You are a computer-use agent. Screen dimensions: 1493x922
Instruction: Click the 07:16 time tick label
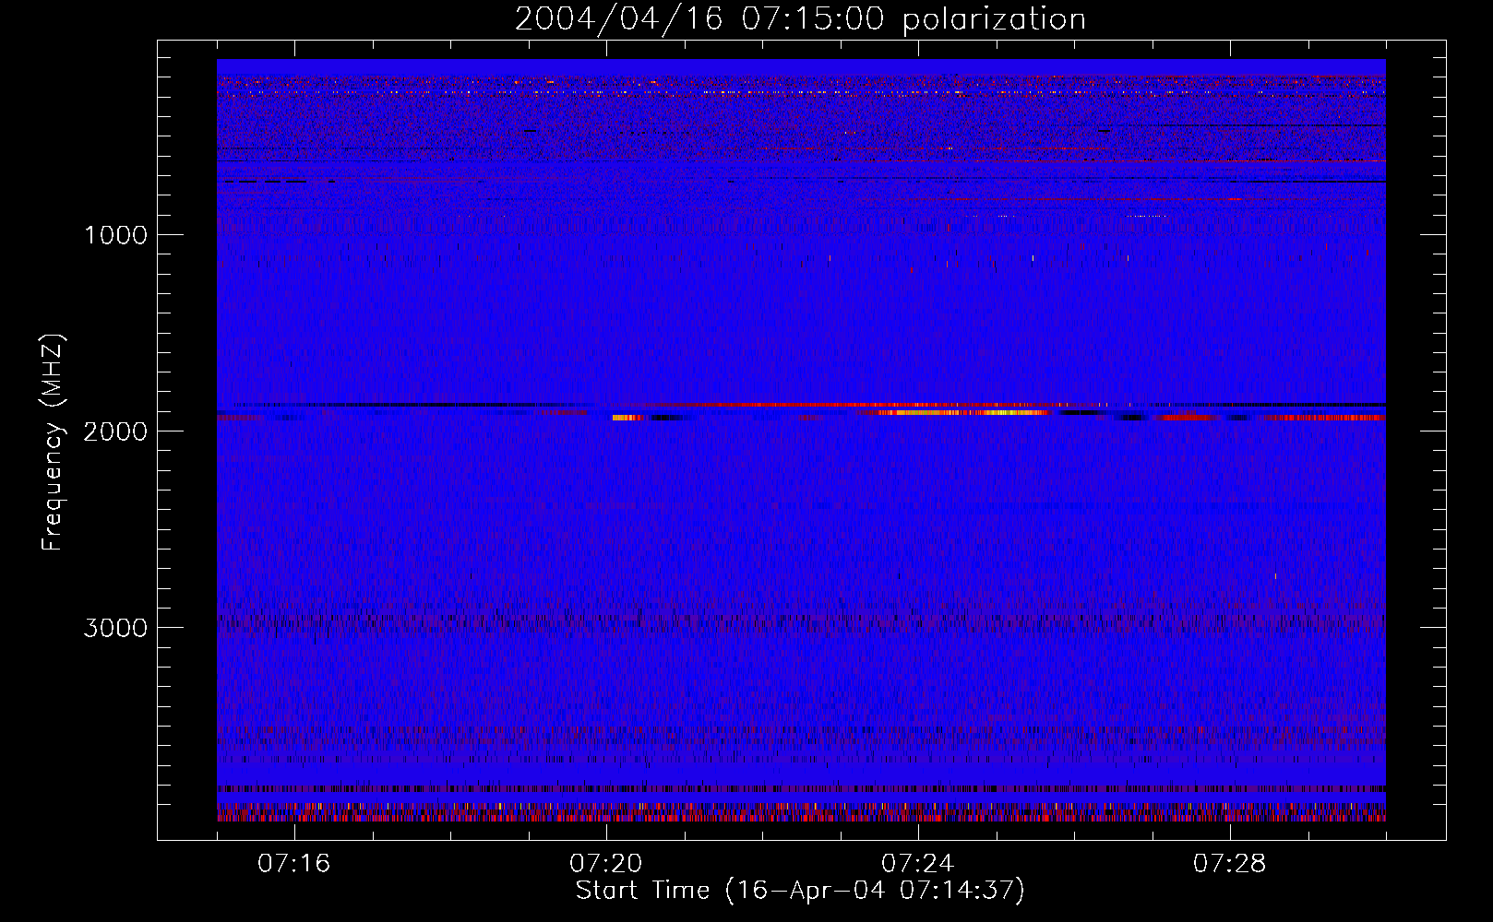pos(293,863)
